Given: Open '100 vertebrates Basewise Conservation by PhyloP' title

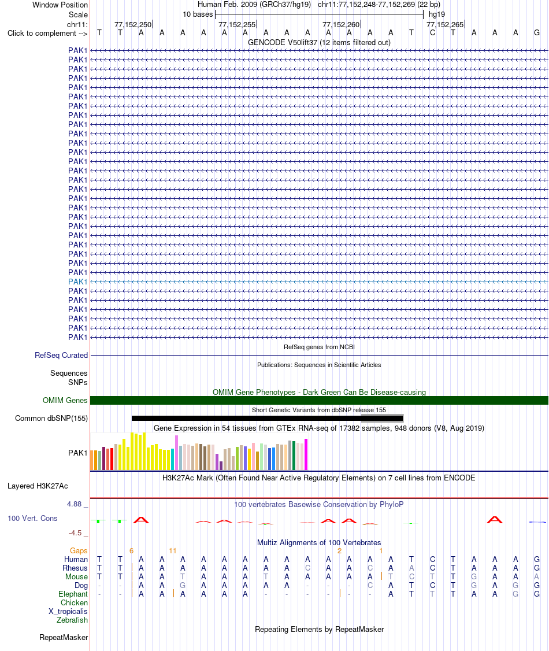Looking at the screenshot, I should 318,505.
